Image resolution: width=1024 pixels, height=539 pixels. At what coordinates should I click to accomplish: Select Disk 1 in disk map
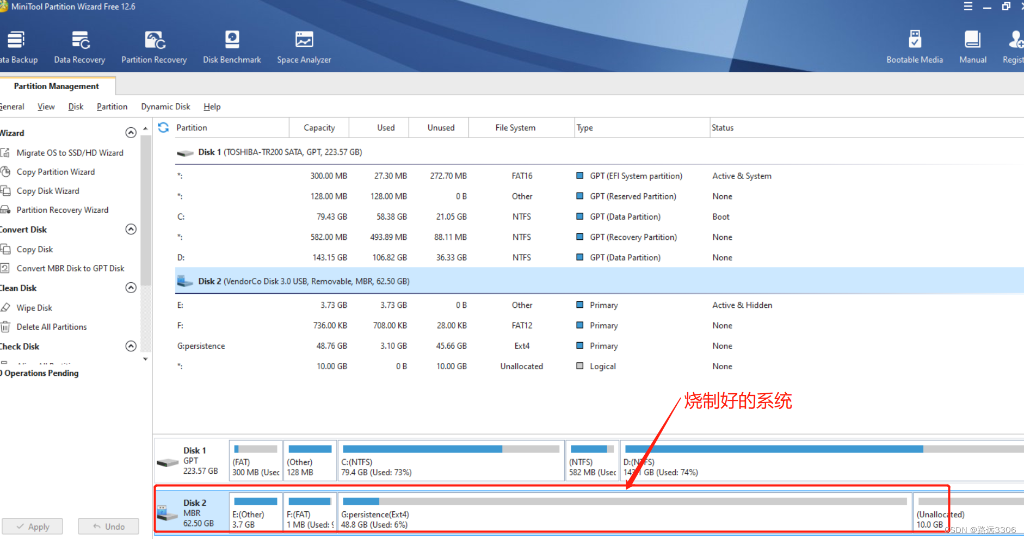(192, 460)
